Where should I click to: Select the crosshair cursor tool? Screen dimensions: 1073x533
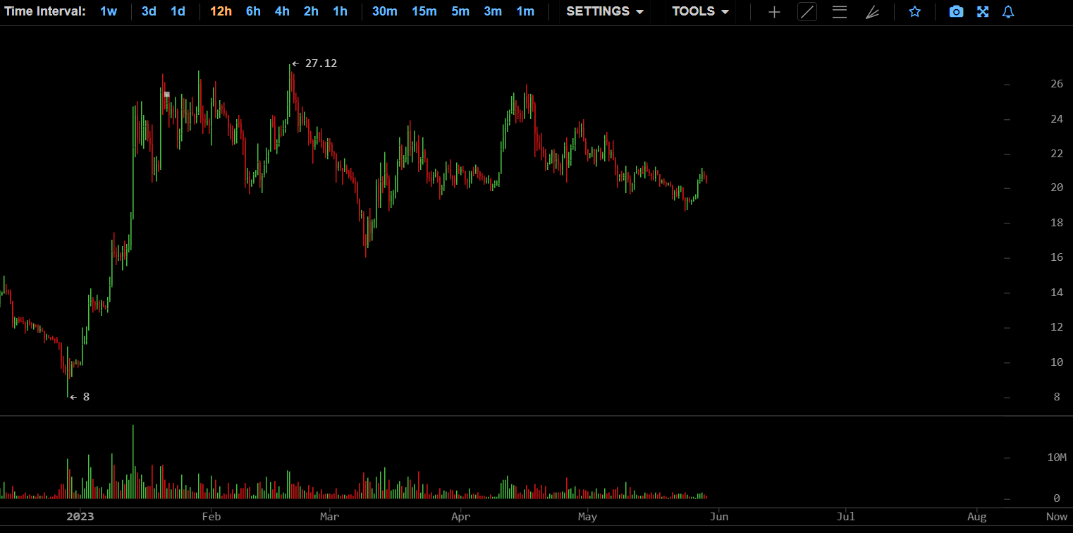pyautogui.click(x=774, y=12)
